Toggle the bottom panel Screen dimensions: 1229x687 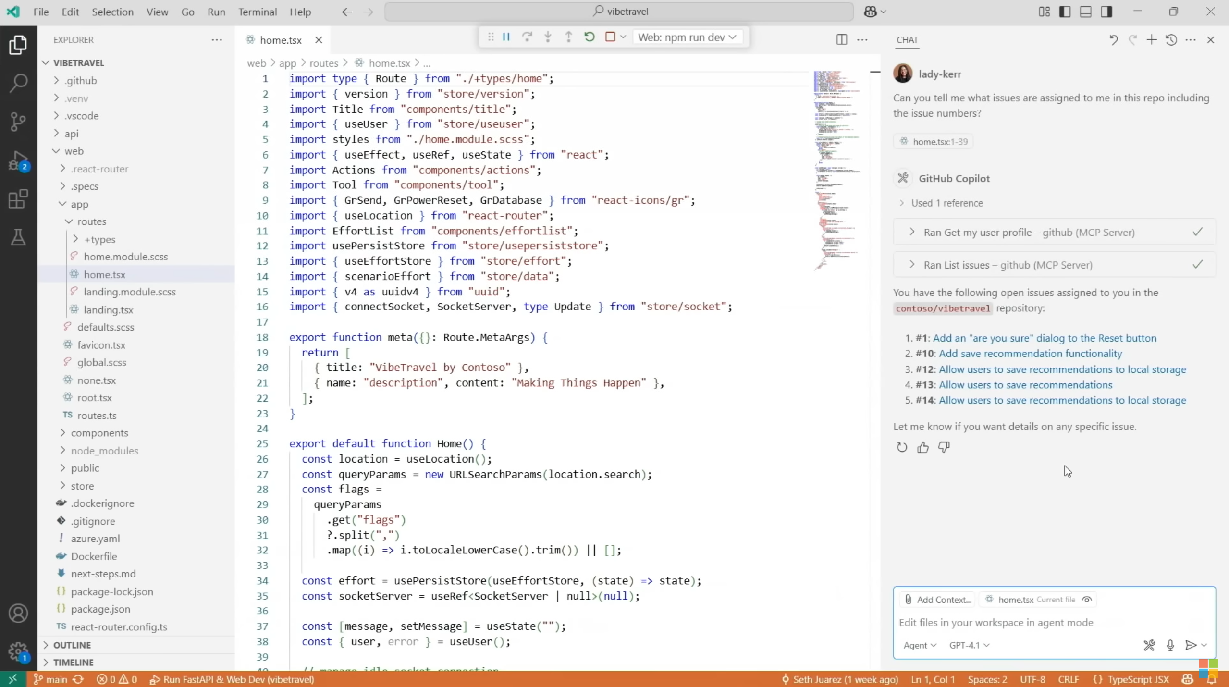pos(1085,12)
